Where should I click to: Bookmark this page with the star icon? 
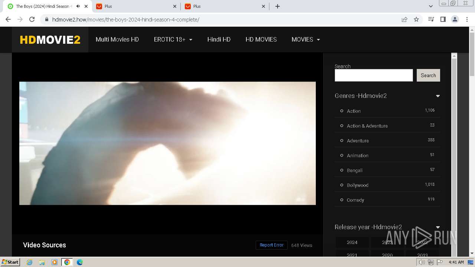(416, 20)
